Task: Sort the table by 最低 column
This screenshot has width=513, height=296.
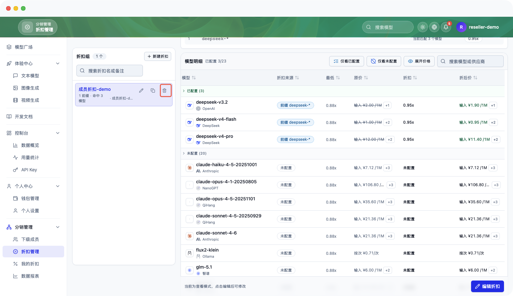Action: [x=333, y=78]
